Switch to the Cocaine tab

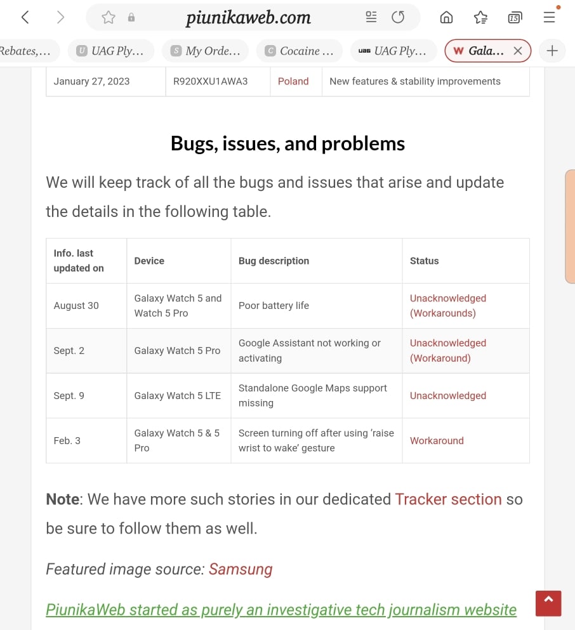[300, 51]
